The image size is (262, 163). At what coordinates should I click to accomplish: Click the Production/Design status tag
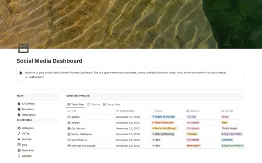point(164,128)
